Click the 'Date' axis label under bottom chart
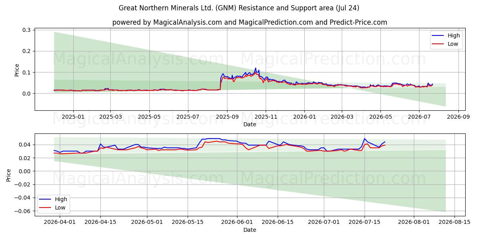Viewport: 478px width, 239px height. click(x=250, y=230)
